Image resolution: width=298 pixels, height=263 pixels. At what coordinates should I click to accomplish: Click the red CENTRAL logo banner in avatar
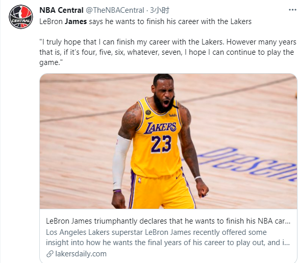(21, 20)
